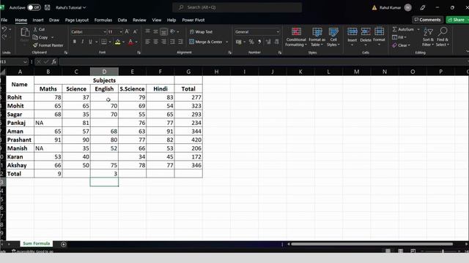Toggle Wrap Text
The image size is (469, 263).
[x=201, y=31]
